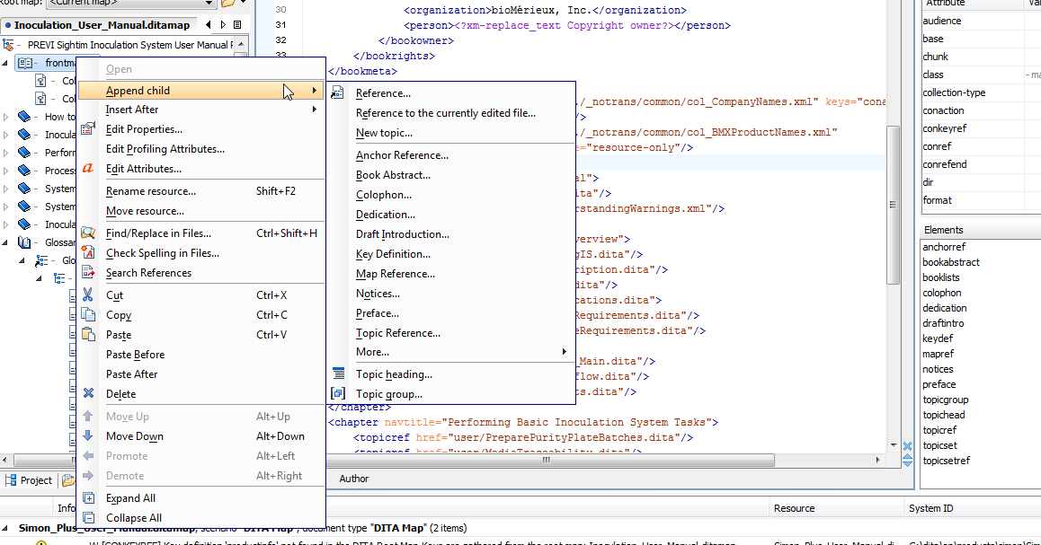This screenshot has height=545, width=1041.
Task: Open the Insert After submenu
Action: [x=200, y=110]
